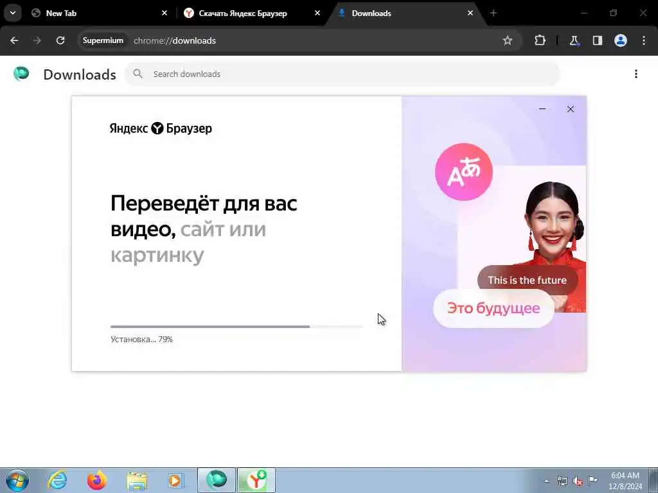Click the Это будущее bubble
This screenshot has height=493, width=658.
pos(493,308)
